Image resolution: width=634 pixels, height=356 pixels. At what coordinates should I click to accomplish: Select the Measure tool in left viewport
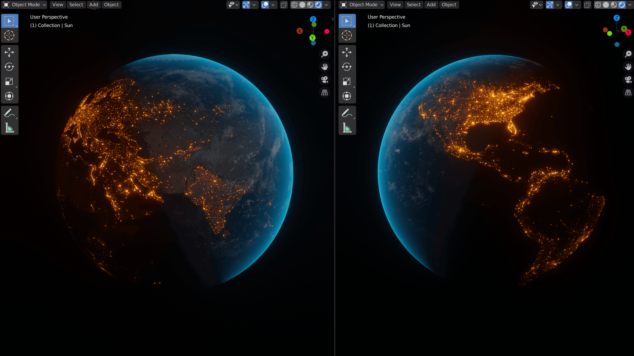click(x=9, y=128)
